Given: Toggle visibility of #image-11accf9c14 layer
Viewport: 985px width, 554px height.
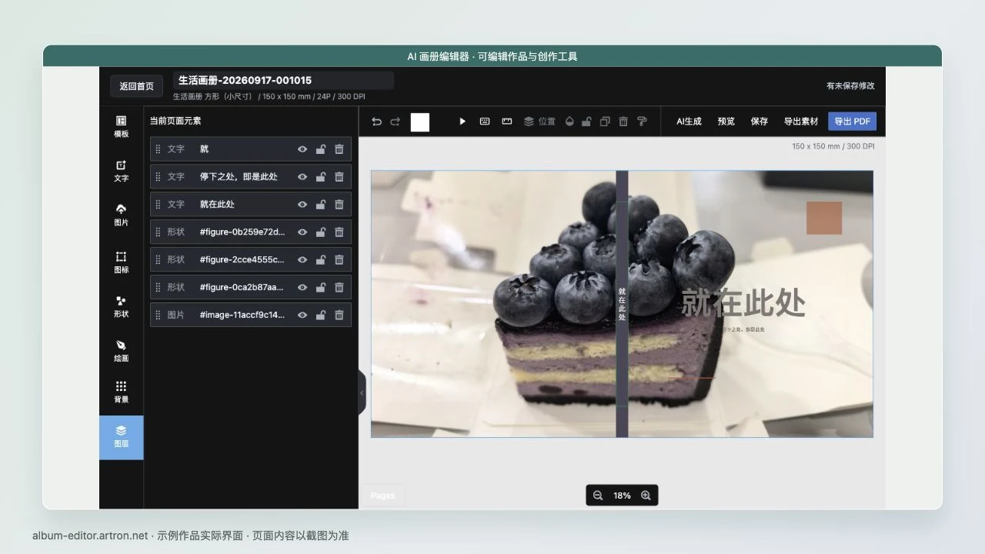Looking at the screenshot, I should (302, 315).
